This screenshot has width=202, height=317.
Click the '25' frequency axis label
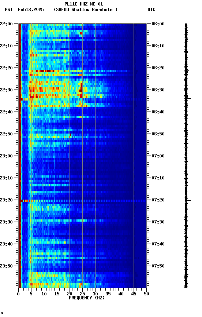tap(82, 294)
